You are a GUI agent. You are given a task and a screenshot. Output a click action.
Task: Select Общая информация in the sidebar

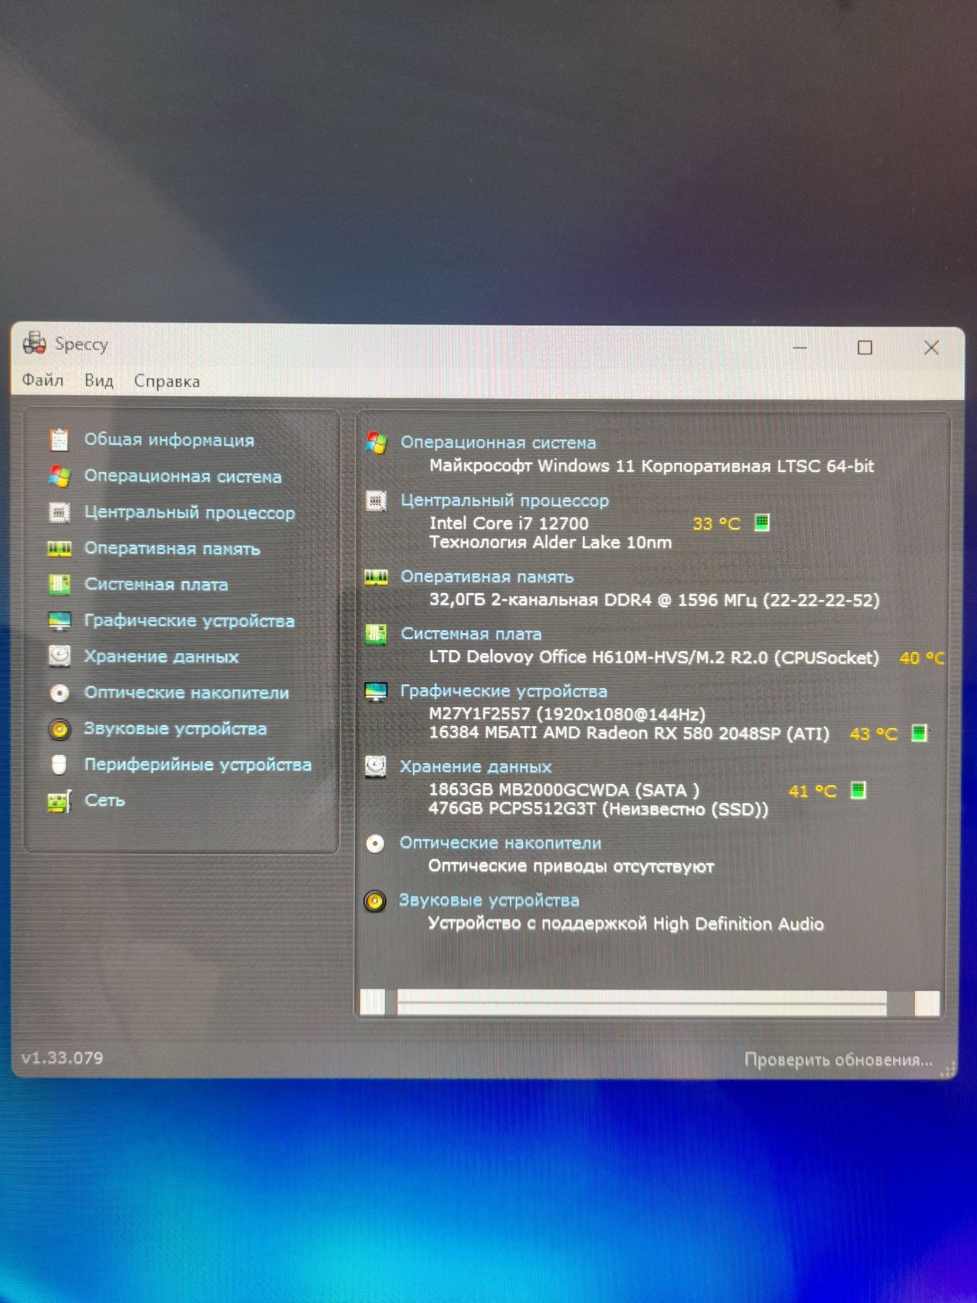click(x=169, y=440)
